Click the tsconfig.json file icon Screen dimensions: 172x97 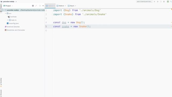tap(8, 23)
